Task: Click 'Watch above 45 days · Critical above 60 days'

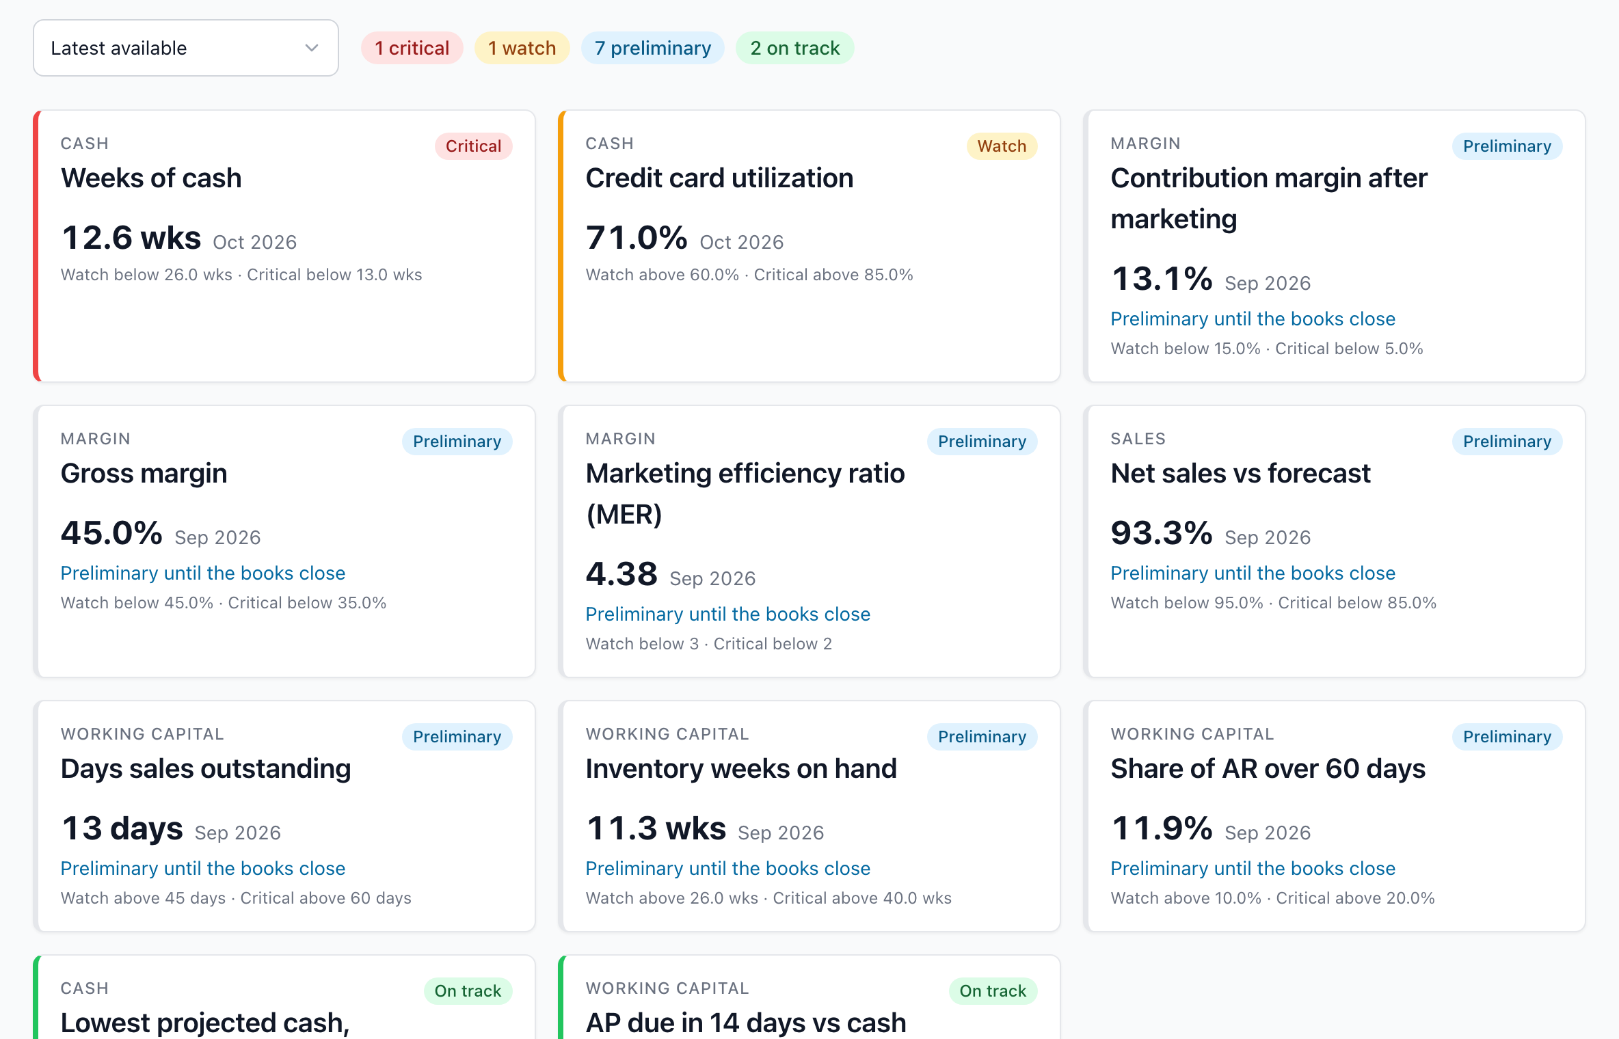Action: (x=236, y=898)
